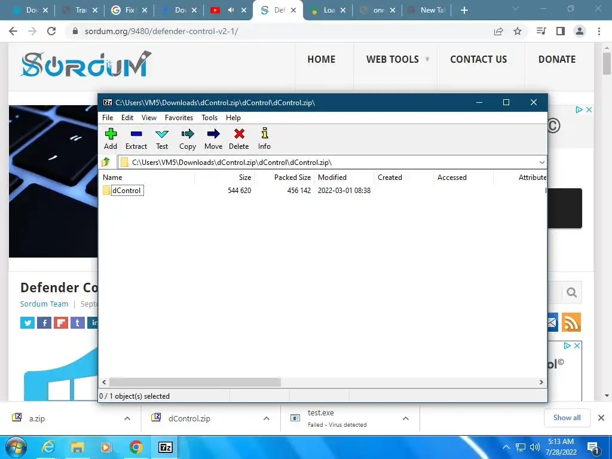
Task: Click Show all downloads button
Action: point(567,418)
